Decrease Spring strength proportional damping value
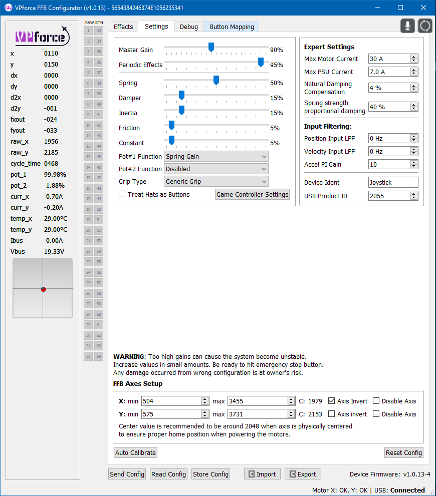This screenshot has height=496, width=436. point(414,109)
